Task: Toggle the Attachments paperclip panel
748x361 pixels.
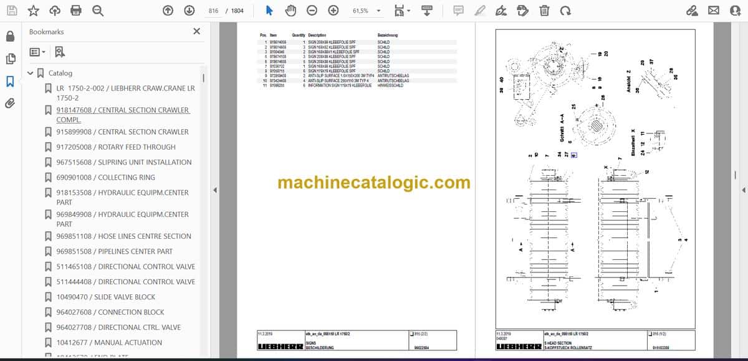Action: [x=10, y=103]
